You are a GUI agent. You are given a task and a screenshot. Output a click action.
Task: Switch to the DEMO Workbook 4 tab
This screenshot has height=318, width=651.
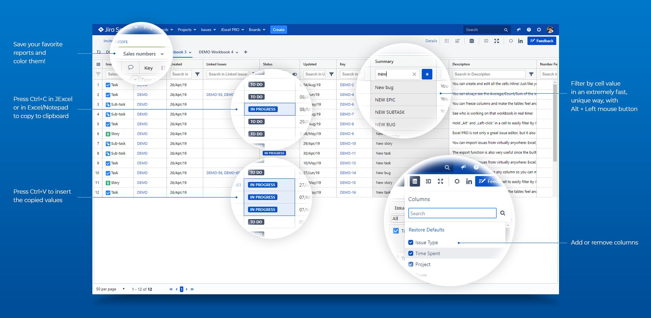point(216,52)
